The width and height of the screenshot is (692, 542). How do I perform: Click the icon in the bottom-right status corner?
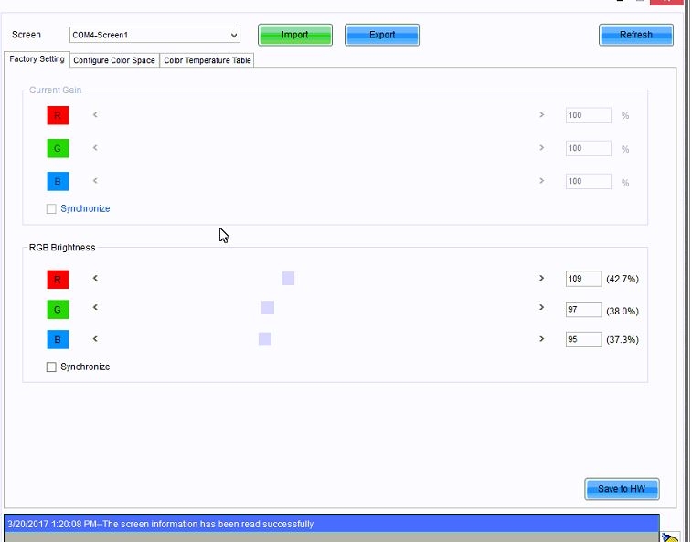coord(670,537)
